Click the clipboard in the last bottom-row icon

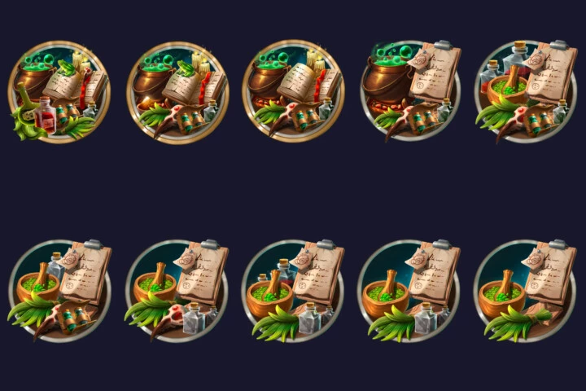(551, 271)
